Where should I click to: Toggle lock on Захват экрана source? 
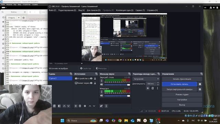[95, 83]
